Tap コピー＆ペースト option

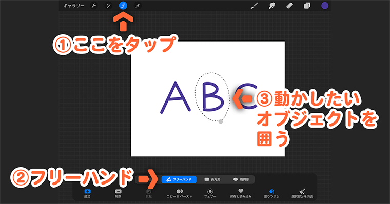[179, 194]
